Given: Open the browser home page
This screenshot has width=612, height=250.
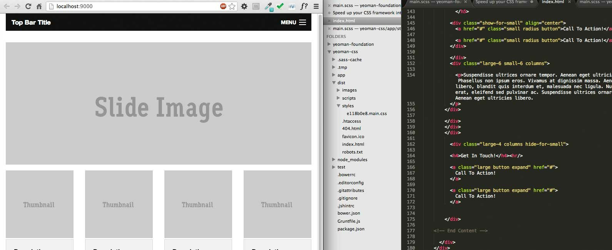Looking at the screenshot, I should 39,6.
